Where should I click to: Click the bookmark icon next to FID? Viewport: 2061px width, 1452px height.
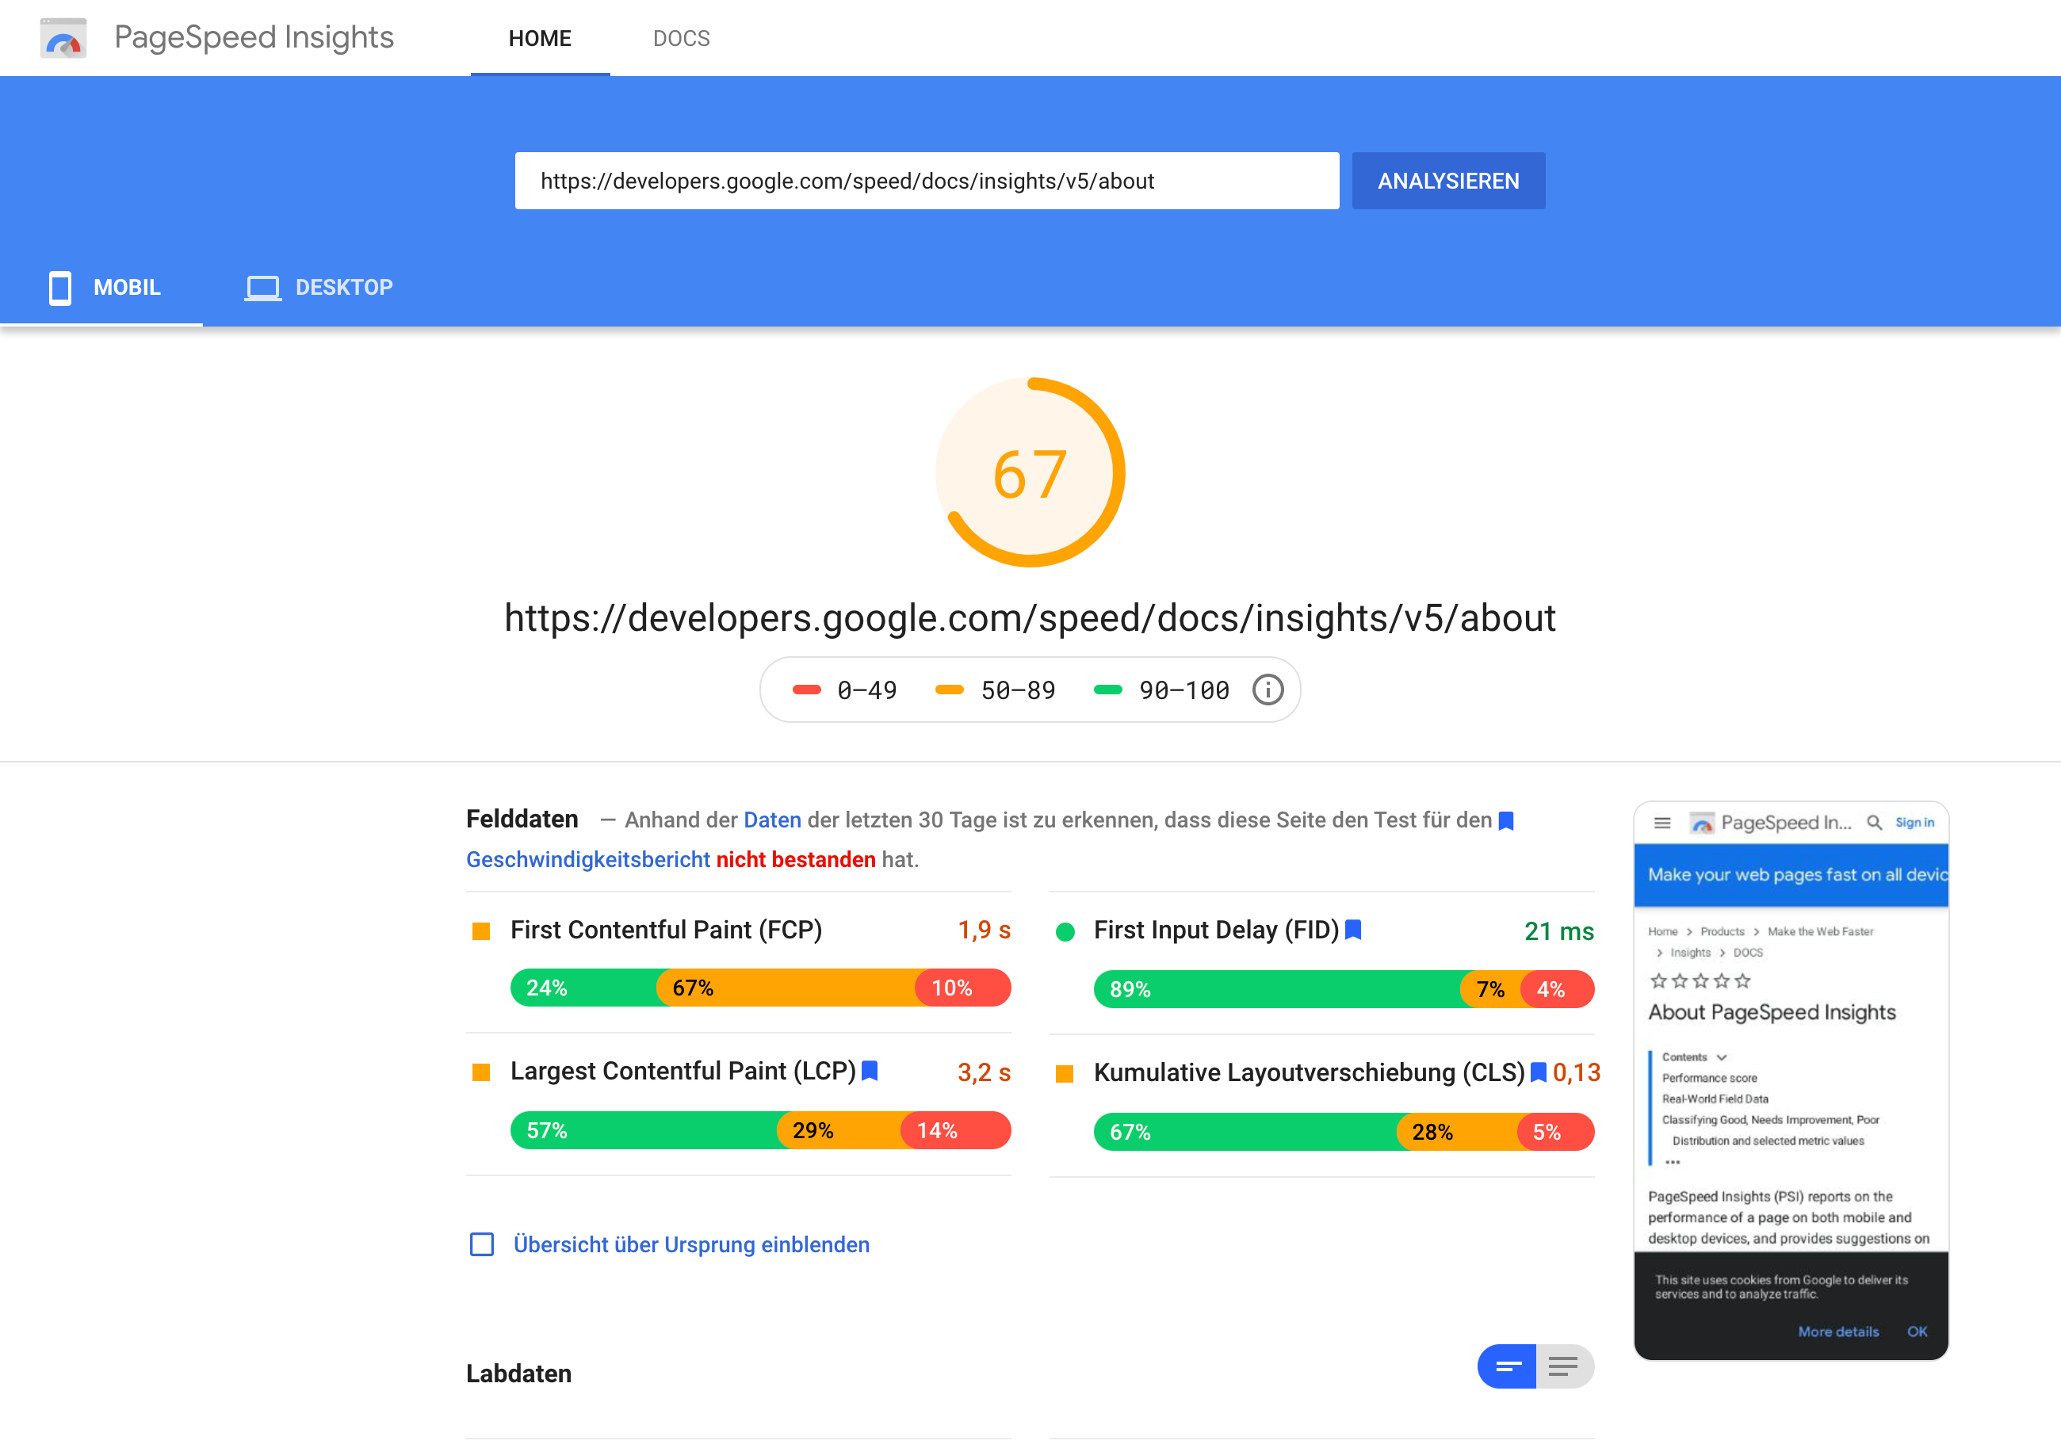tap(1354, 930)
